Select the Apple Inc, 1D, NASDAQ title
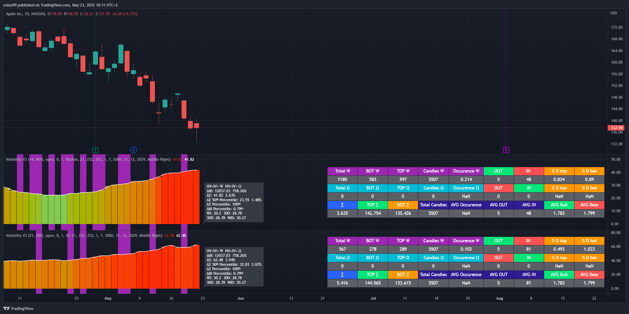The height and width of the screenshot is (314, 629). [x=26, y=14]
